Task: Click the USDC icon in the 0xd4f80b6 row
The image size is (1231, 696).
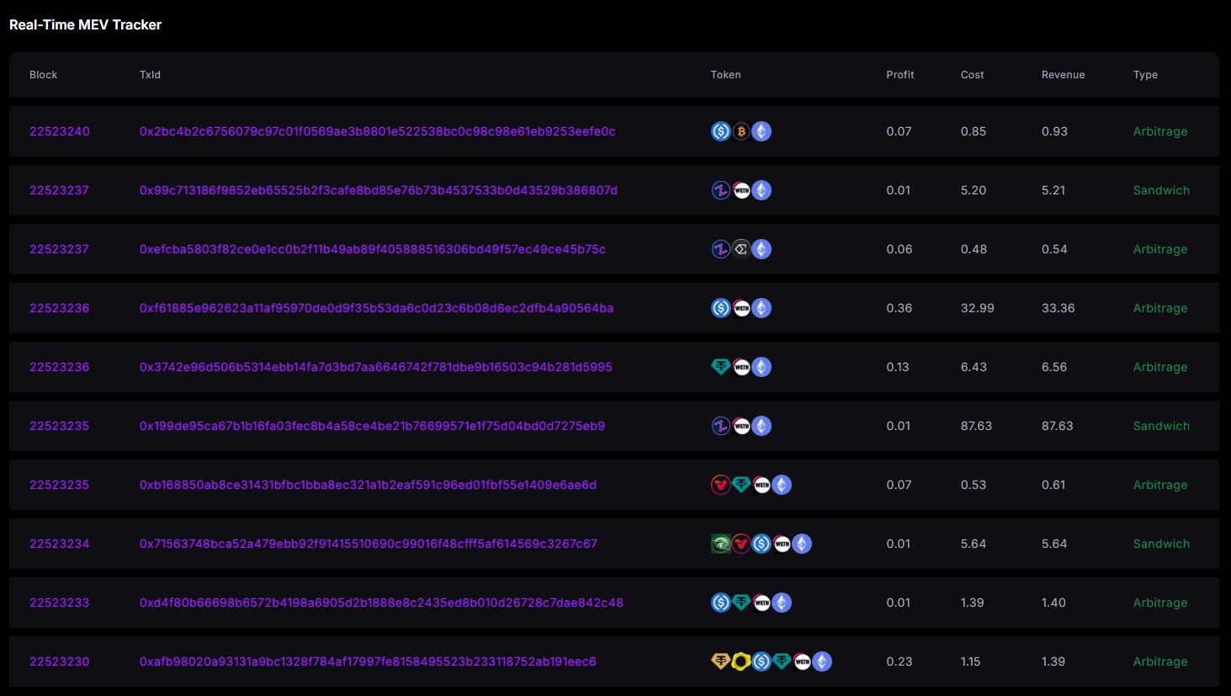Action: 721,603
